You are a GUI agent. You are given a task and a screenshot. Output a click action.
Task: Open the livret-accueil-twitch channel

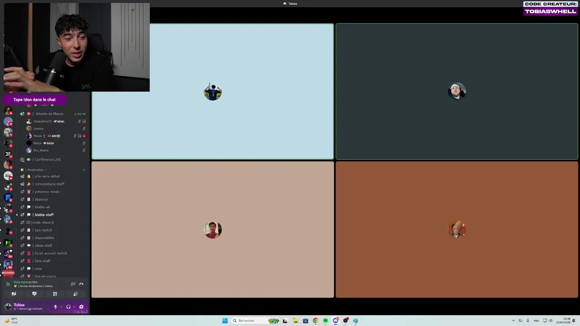[53, 253]
